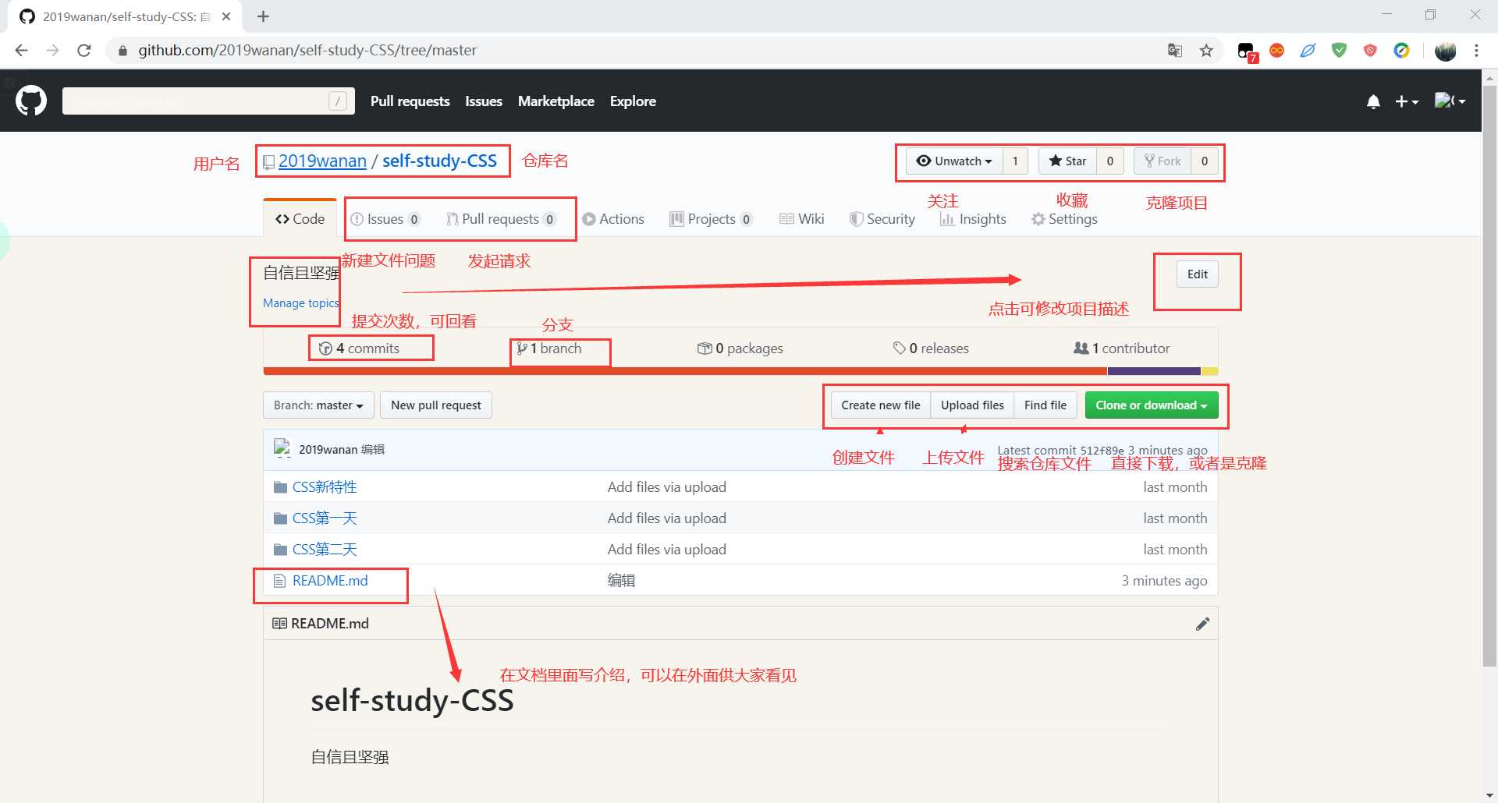Image resolution: width=1498 pixels, height=803 pixels.
Task: Open the CSS第二天 folder
Action: point(325,550)
